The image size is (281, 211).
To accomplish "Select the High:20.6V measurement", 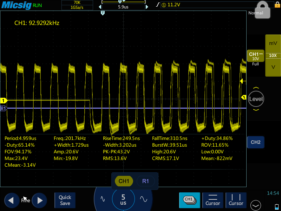I will click(x=164, y=152).
